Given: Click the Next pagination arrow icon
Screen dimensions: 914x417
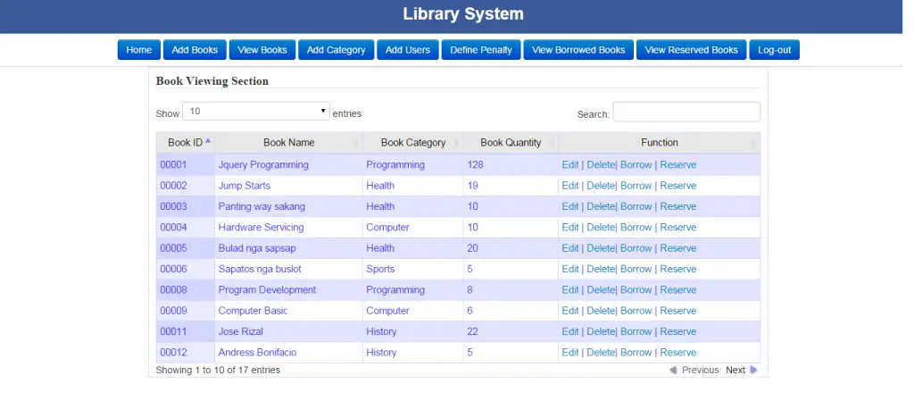Looking at the screenshot, I should click(753, 370).
